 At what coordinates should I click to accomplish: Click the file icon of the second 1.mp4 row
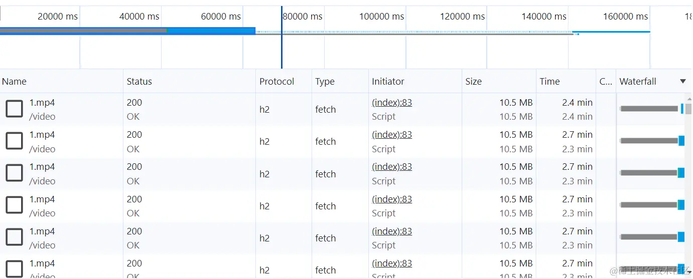(x=14, y=141)
